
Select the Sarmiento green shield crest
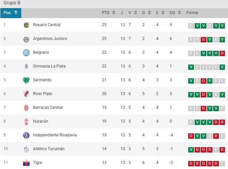[x=26, y=80]
